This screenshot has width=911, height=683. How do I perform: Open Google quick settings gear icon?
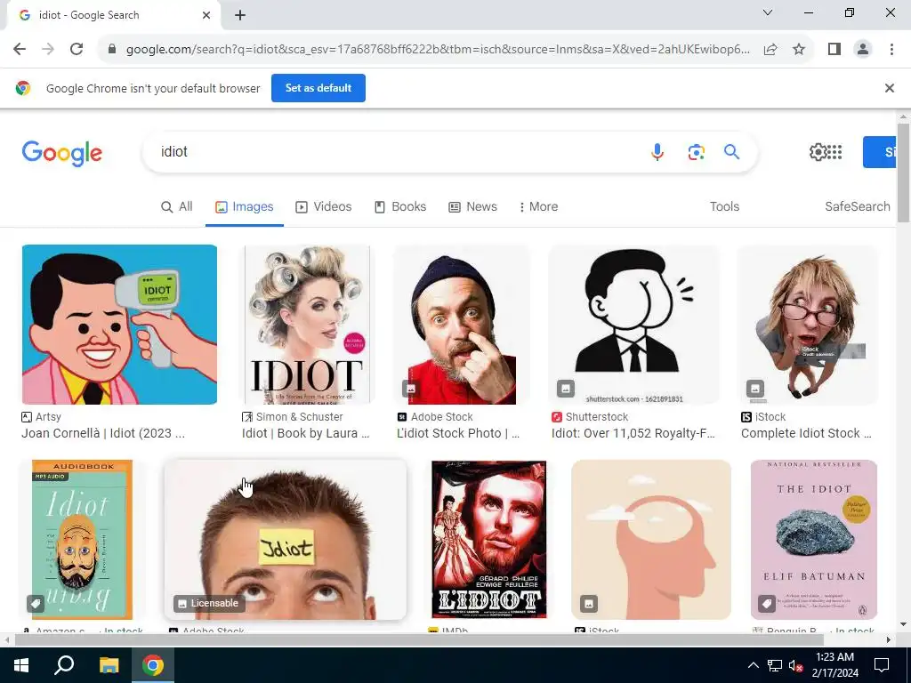tap(818, 152)
